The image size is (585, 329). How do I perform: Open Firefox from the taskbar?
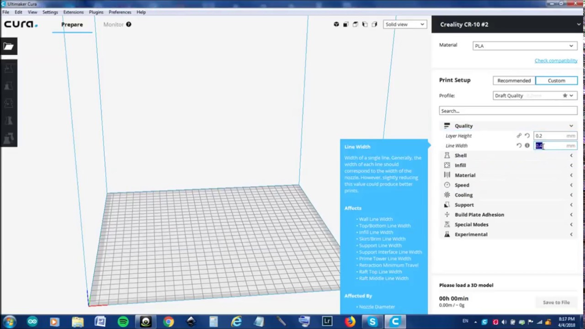pos(350,322)
